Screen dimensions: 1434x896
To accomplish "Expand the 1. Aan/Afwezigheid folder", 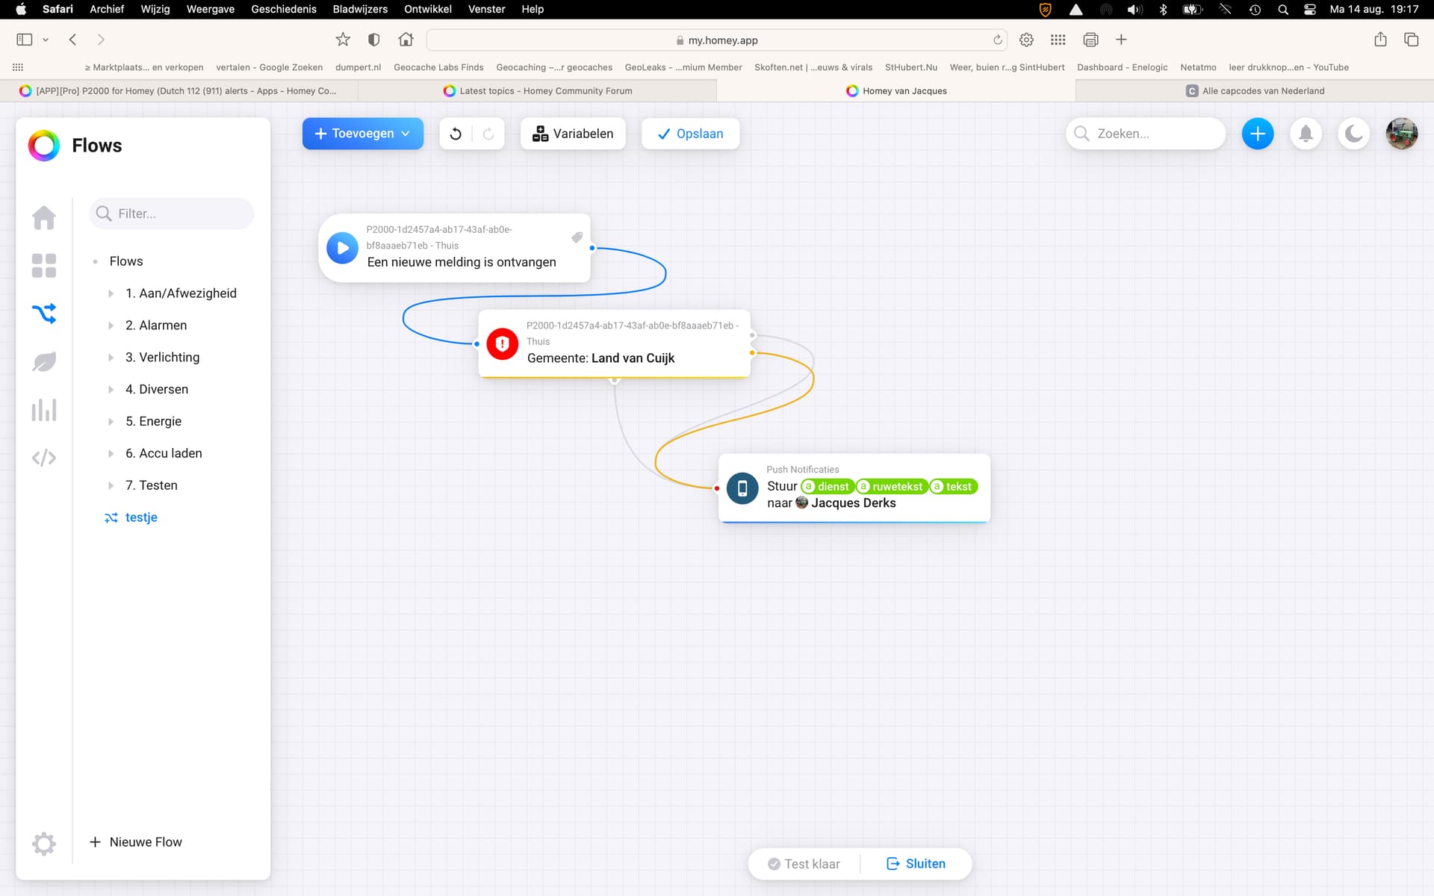I will point(111,293).
